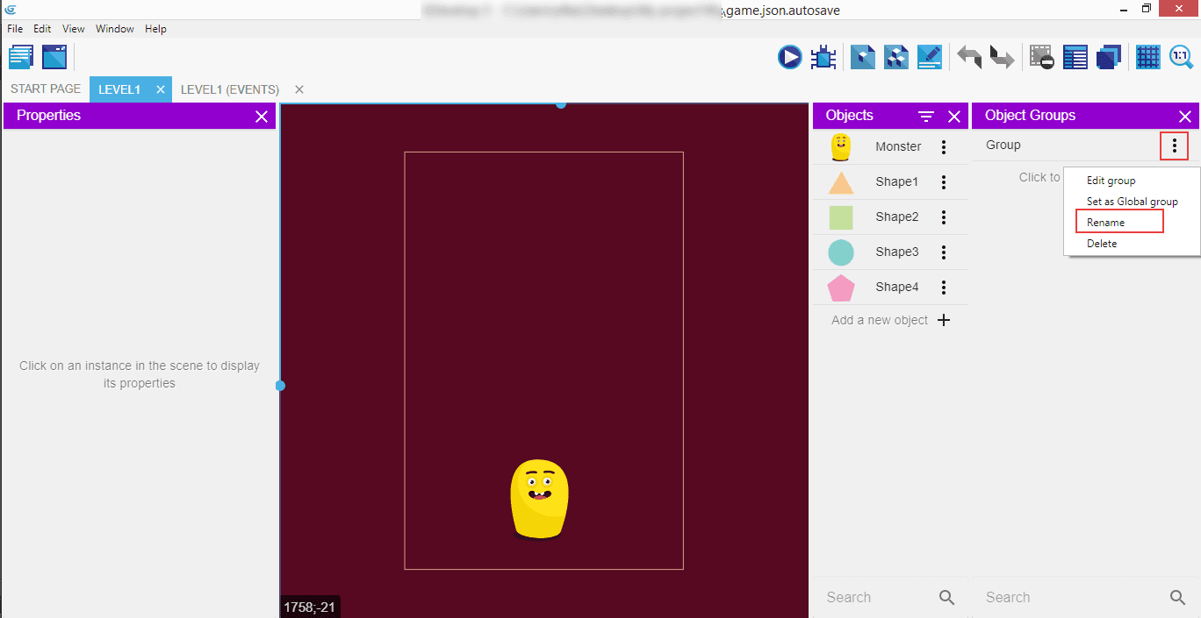Select the pink pentagon Shape4 thumbnail
Viewport: 1201px width, 618px height.
tap(841, 288)
